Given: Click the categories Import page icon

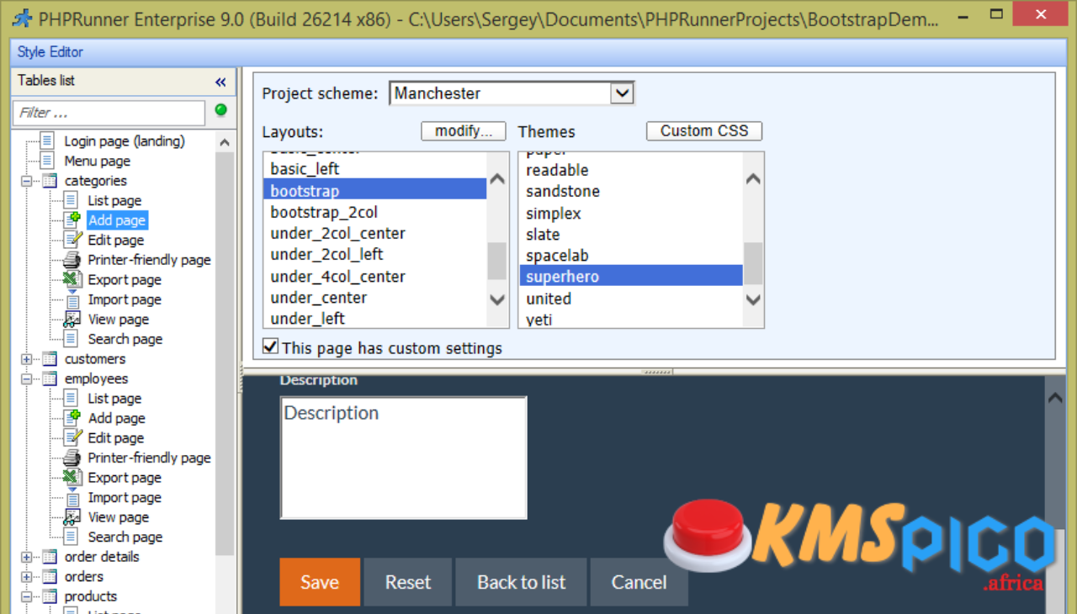Looking at the screenshot, I should tap(72, 299).
